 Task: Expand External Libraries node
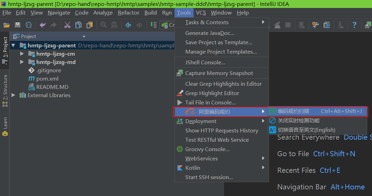click(13, 95)
